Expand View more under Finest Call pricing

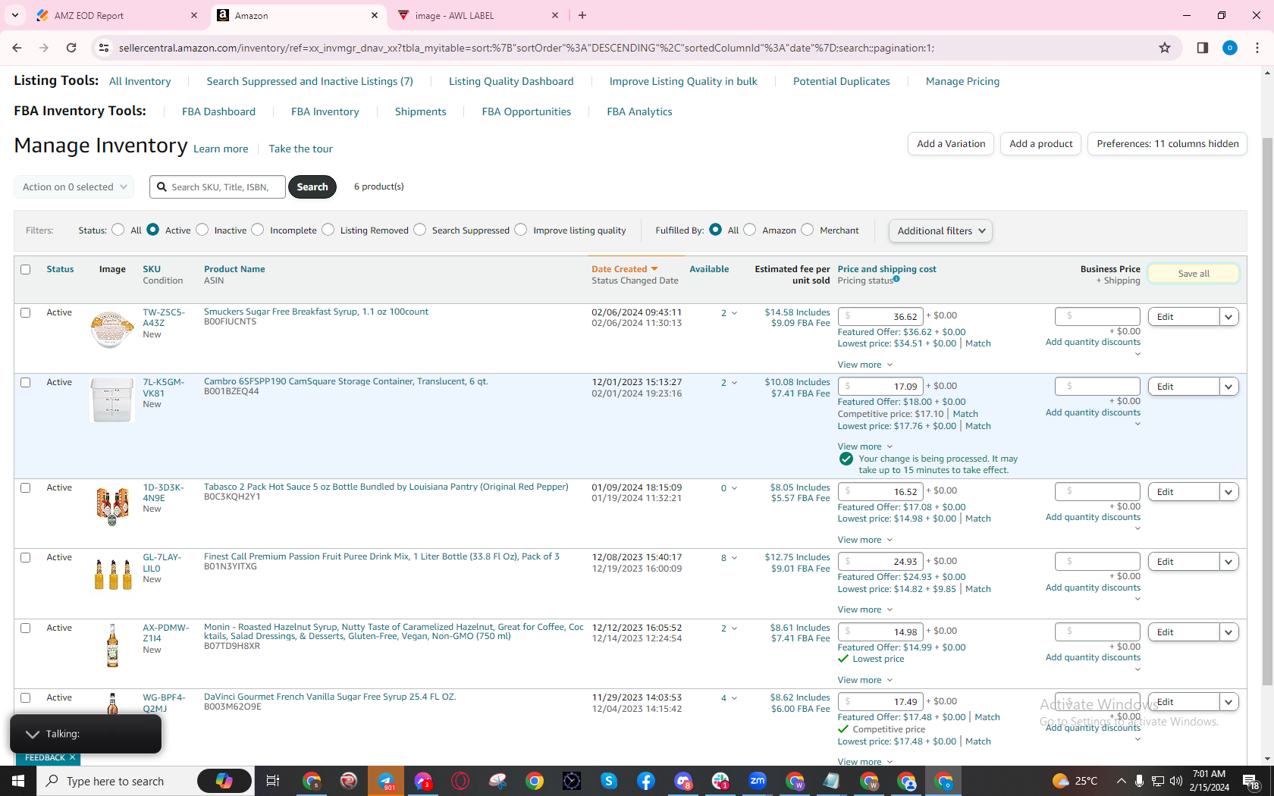(865, 610)
